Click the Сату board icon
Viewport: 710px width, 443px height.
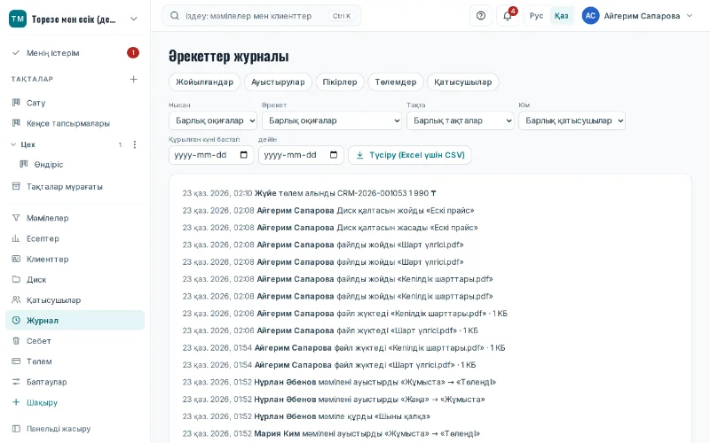point(16,103)
